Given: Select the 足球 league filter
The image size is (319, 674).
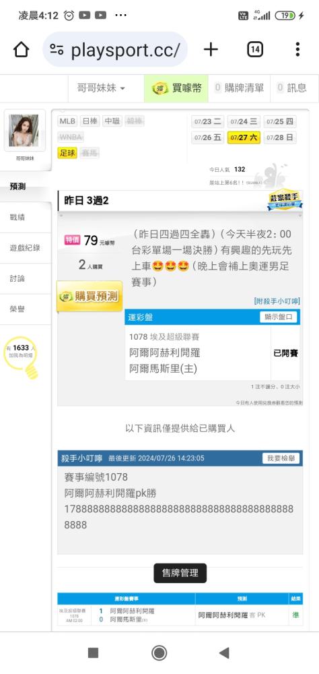Looking at the screenshot, I should tap(67, 152).
